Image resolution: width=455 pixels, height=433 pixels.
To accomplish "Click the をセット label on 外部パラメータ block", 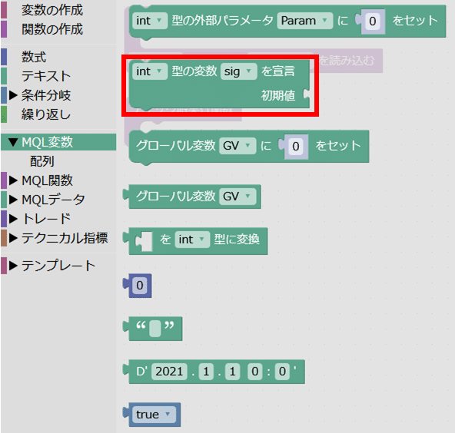I will [415, 21].
